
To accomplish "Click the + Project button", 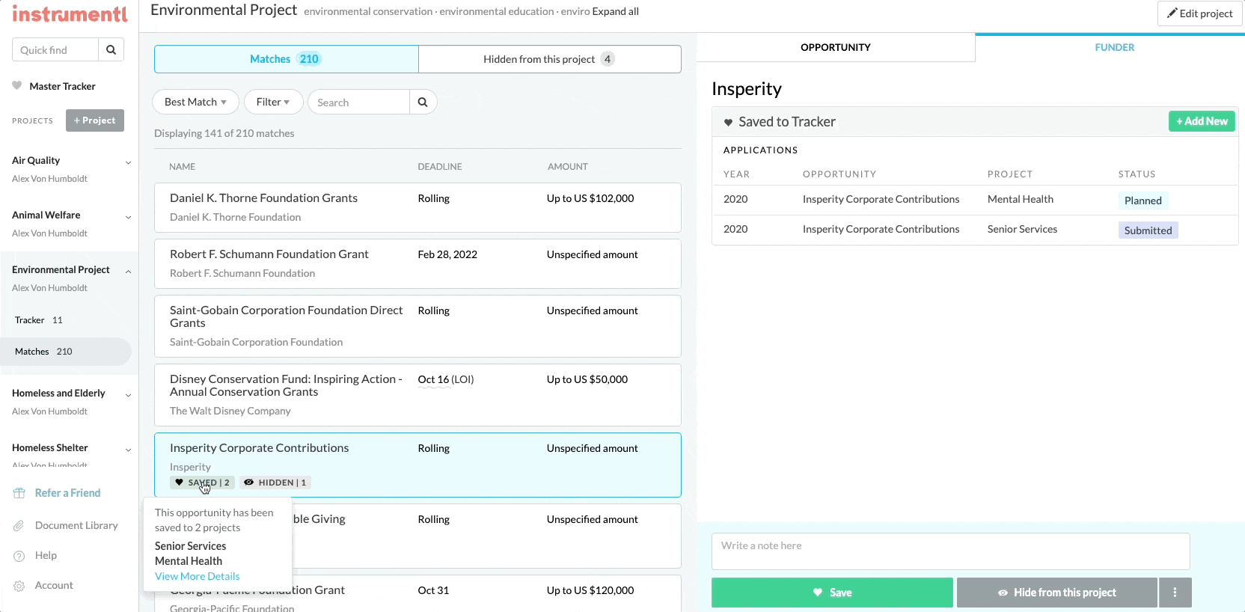I will pyautogui.click(x=95, y=120).
